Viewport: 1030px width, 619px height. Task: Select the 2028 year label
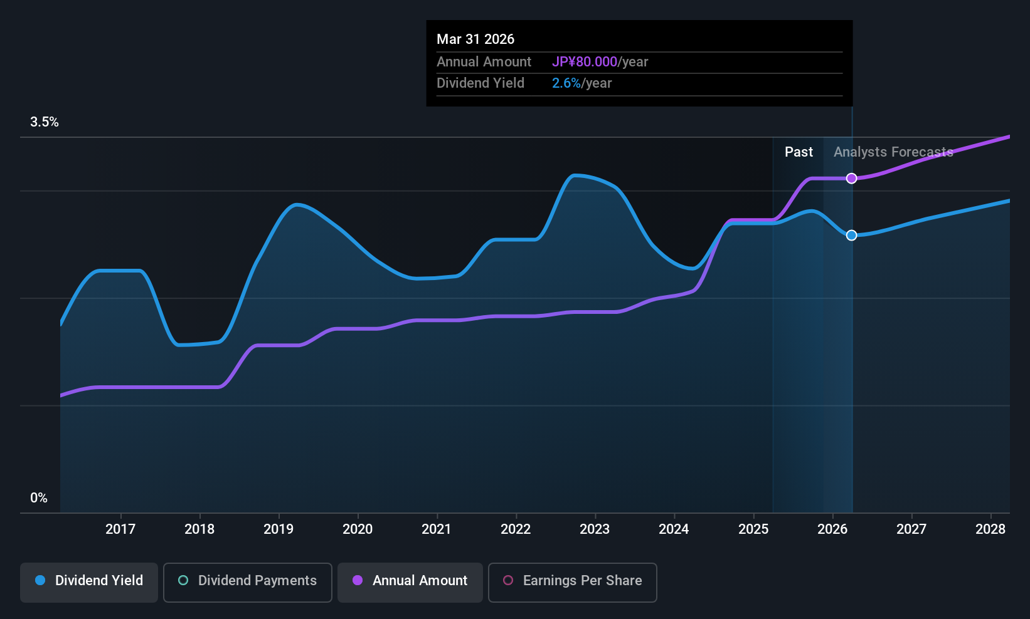(x=990, y=529)
